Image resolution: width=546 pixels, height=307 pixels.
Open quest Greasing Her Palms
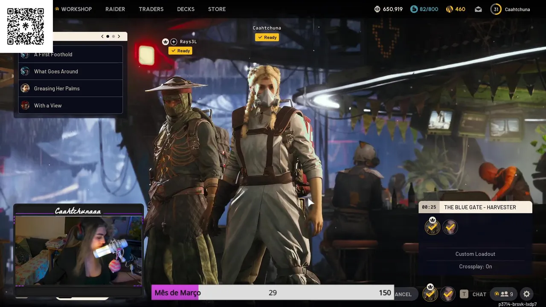tap(70, 89)
